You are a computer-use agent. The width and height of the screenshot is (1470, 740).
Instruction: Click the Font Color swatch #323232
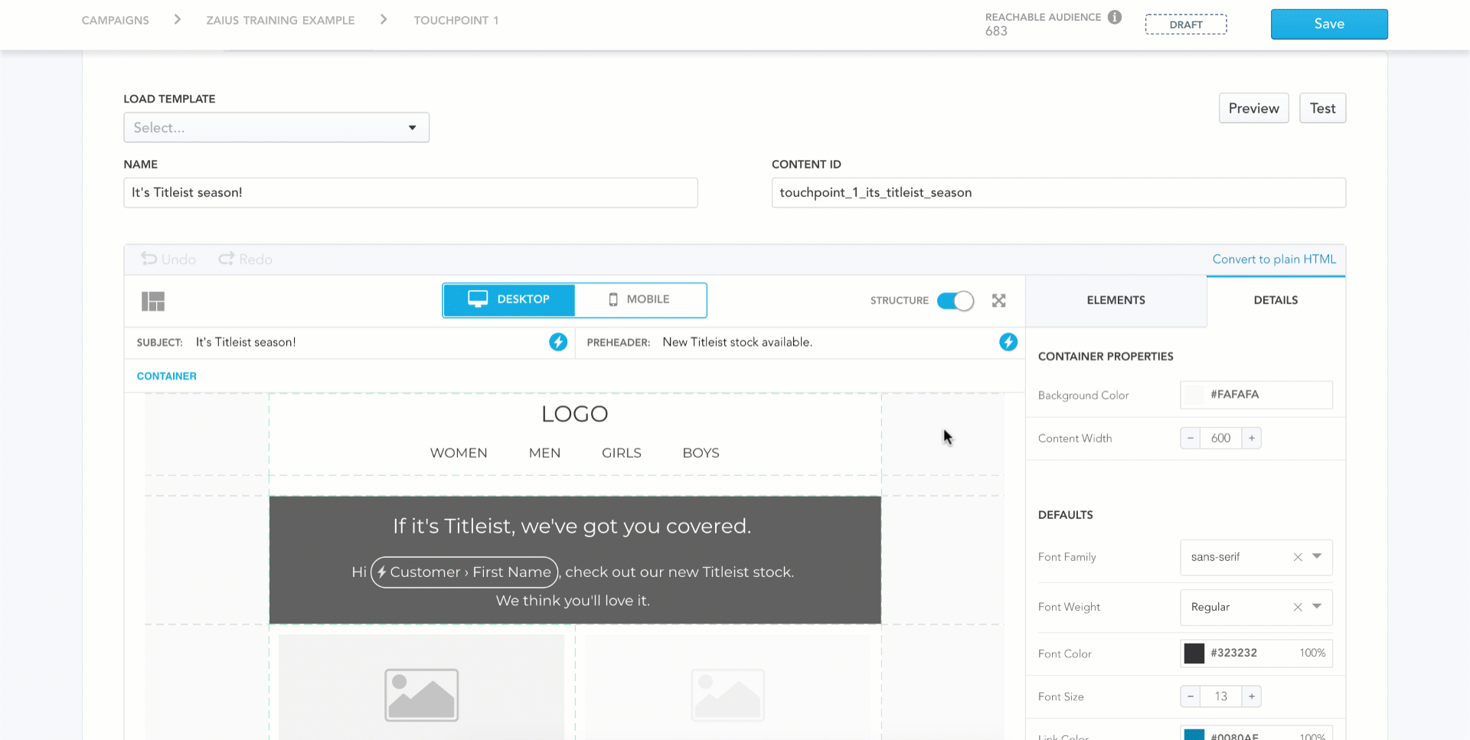click(1194, 653)
